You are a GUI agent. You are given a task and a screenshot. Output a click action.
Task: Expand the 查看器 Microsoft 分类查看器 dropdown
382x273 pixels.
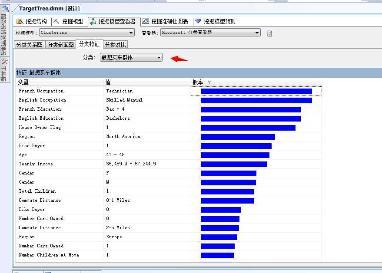(x=257, y=33)
